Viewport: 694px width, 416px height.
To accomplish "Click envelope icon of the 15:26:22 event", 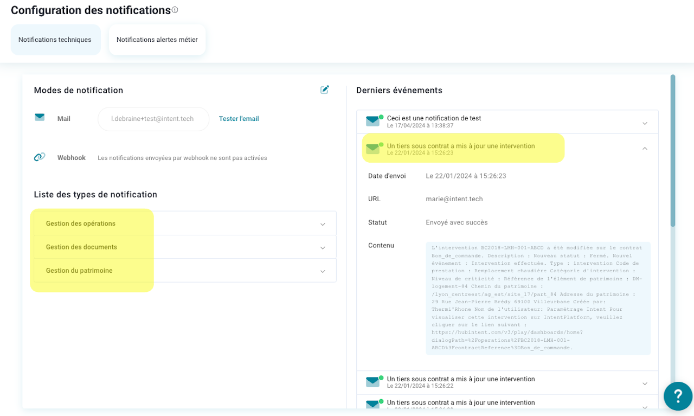I will click(x=373, y=381).
